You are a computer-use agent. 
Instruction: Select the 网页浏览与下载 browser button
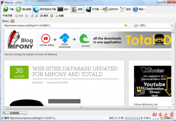45,9
